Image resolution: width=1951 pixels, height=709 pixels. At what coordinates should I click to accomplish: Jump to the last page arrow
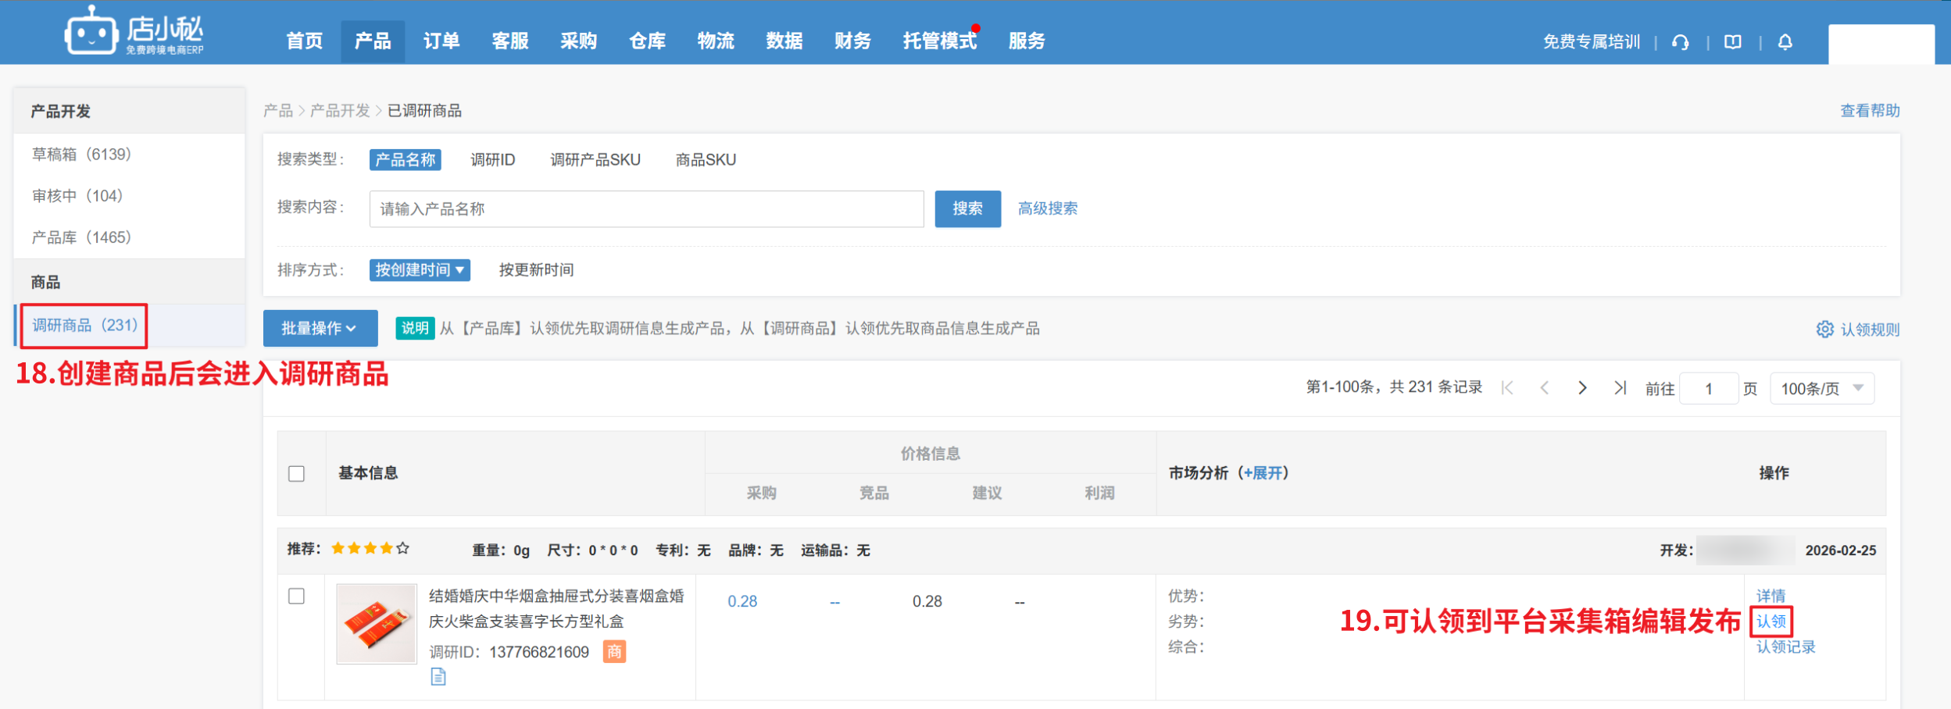(x=1620, y=388)
